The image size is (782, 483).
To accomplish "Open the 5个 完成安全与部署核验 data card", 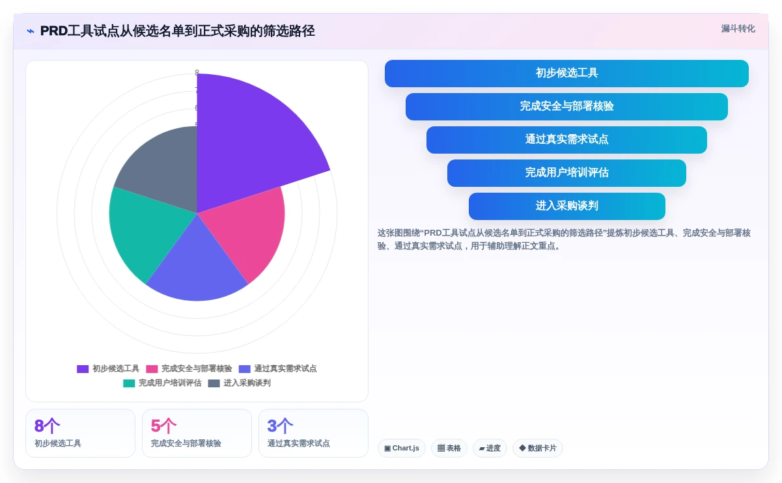I will pyautogui.click(x=197, y=434).
